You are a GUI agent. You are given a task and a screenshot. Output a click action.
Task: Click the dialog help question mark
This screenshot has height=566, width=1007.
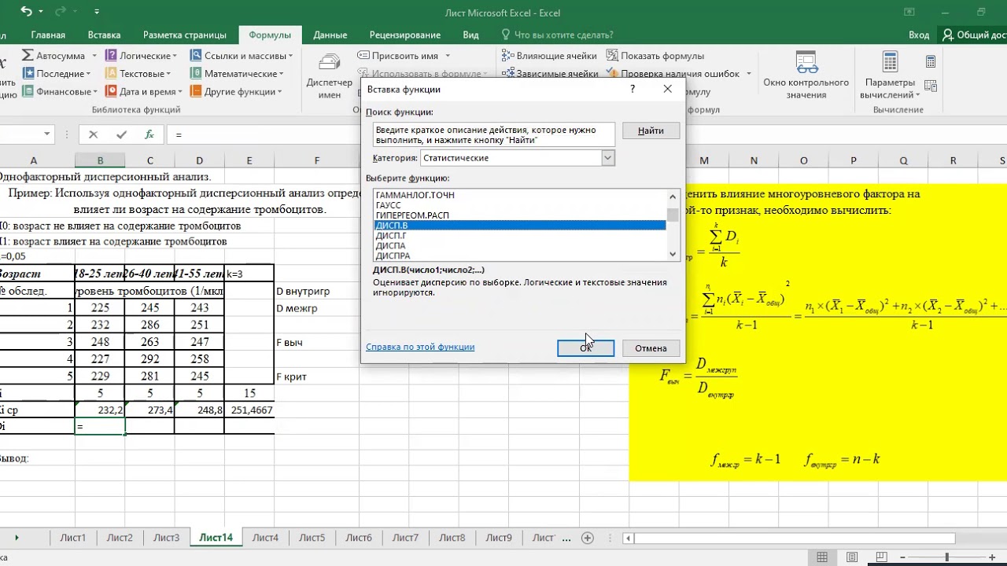(x=633, y=89)
